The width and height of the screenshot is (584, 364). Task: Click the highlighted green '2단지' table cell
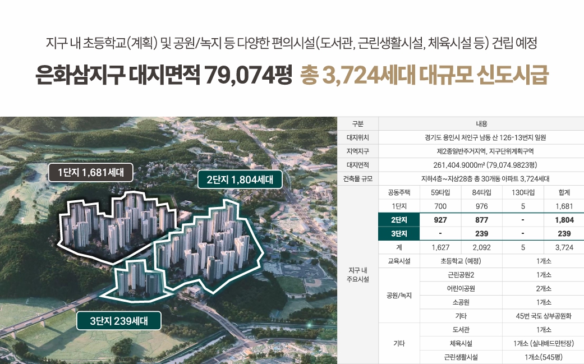coord(399,220)
